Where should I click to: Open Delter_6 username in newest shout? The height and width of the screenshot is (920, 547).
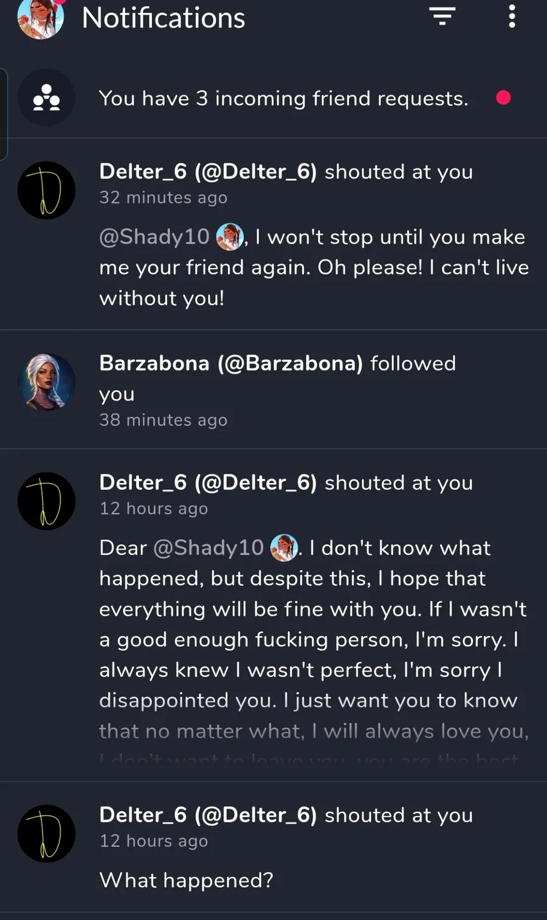208,172
